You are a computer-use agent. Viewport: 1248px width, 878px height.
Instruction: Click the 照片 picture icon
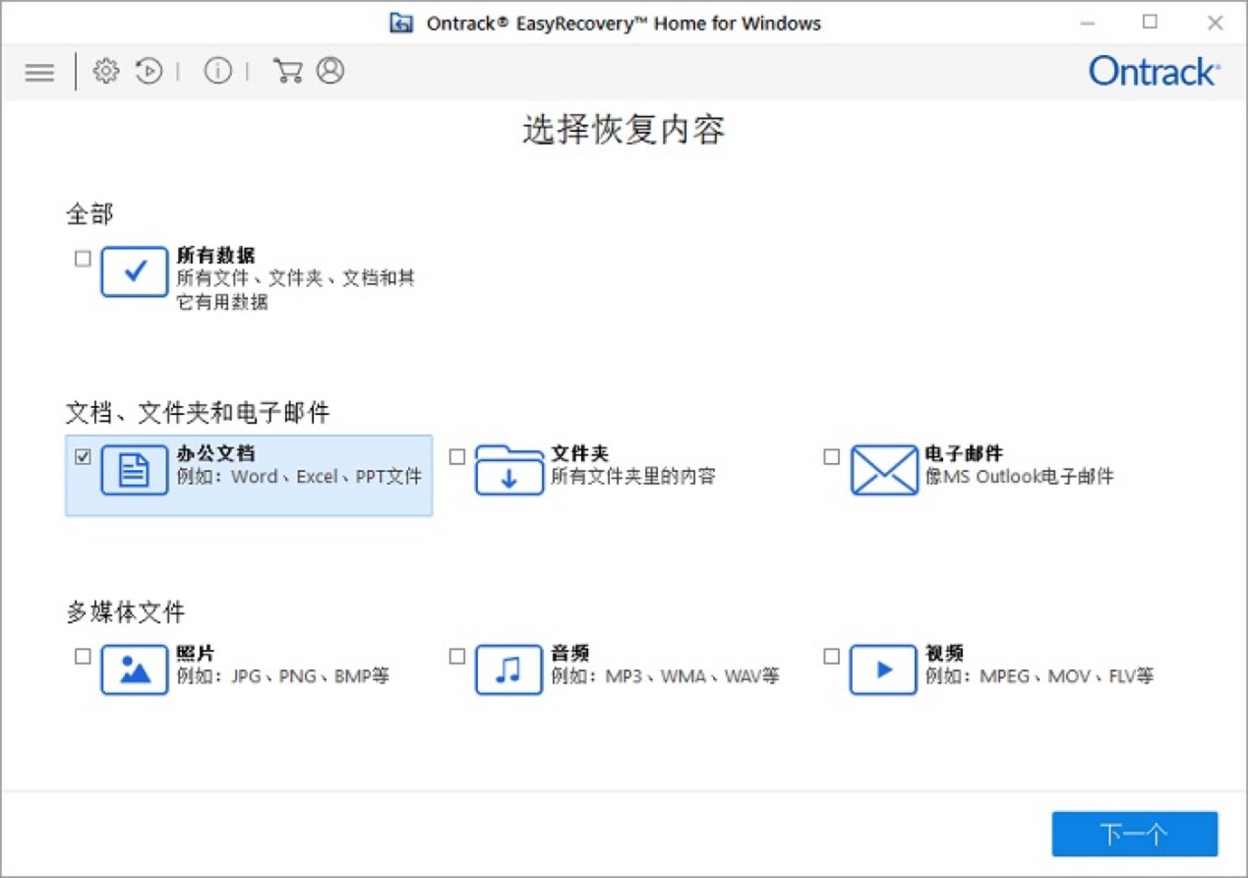pyautogui.click(x=135, y=670)
